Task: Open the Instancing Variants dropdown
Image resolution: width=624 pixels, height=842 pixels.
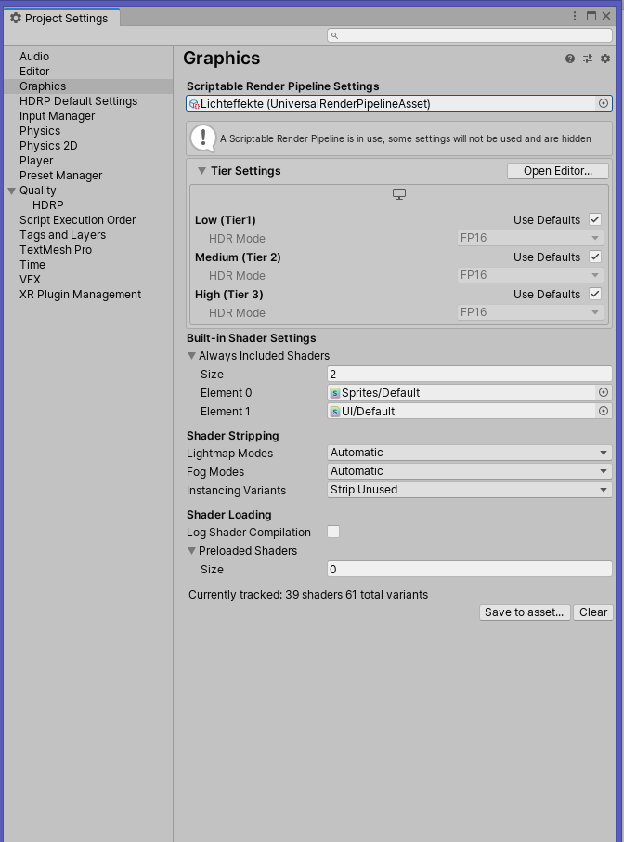Action: pos(470,490)
